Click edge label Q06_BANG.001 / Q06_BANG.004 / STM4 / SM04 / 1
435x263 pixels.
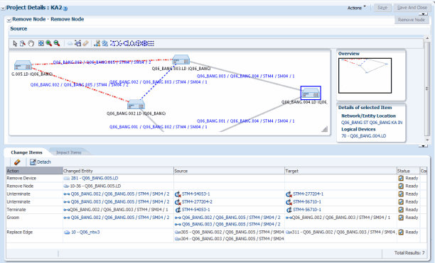(246, 121)
